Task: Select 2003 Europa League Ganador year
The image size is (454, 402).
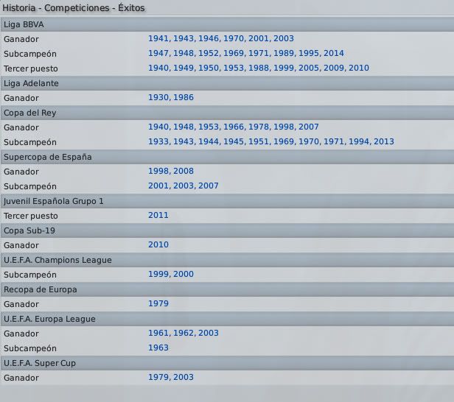Action: tap(209, 334)
